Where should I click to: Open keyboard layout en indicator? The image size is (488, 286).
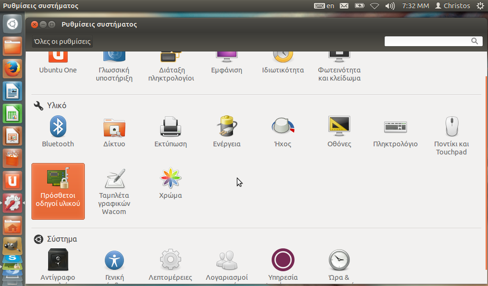[x=324, y=6]
